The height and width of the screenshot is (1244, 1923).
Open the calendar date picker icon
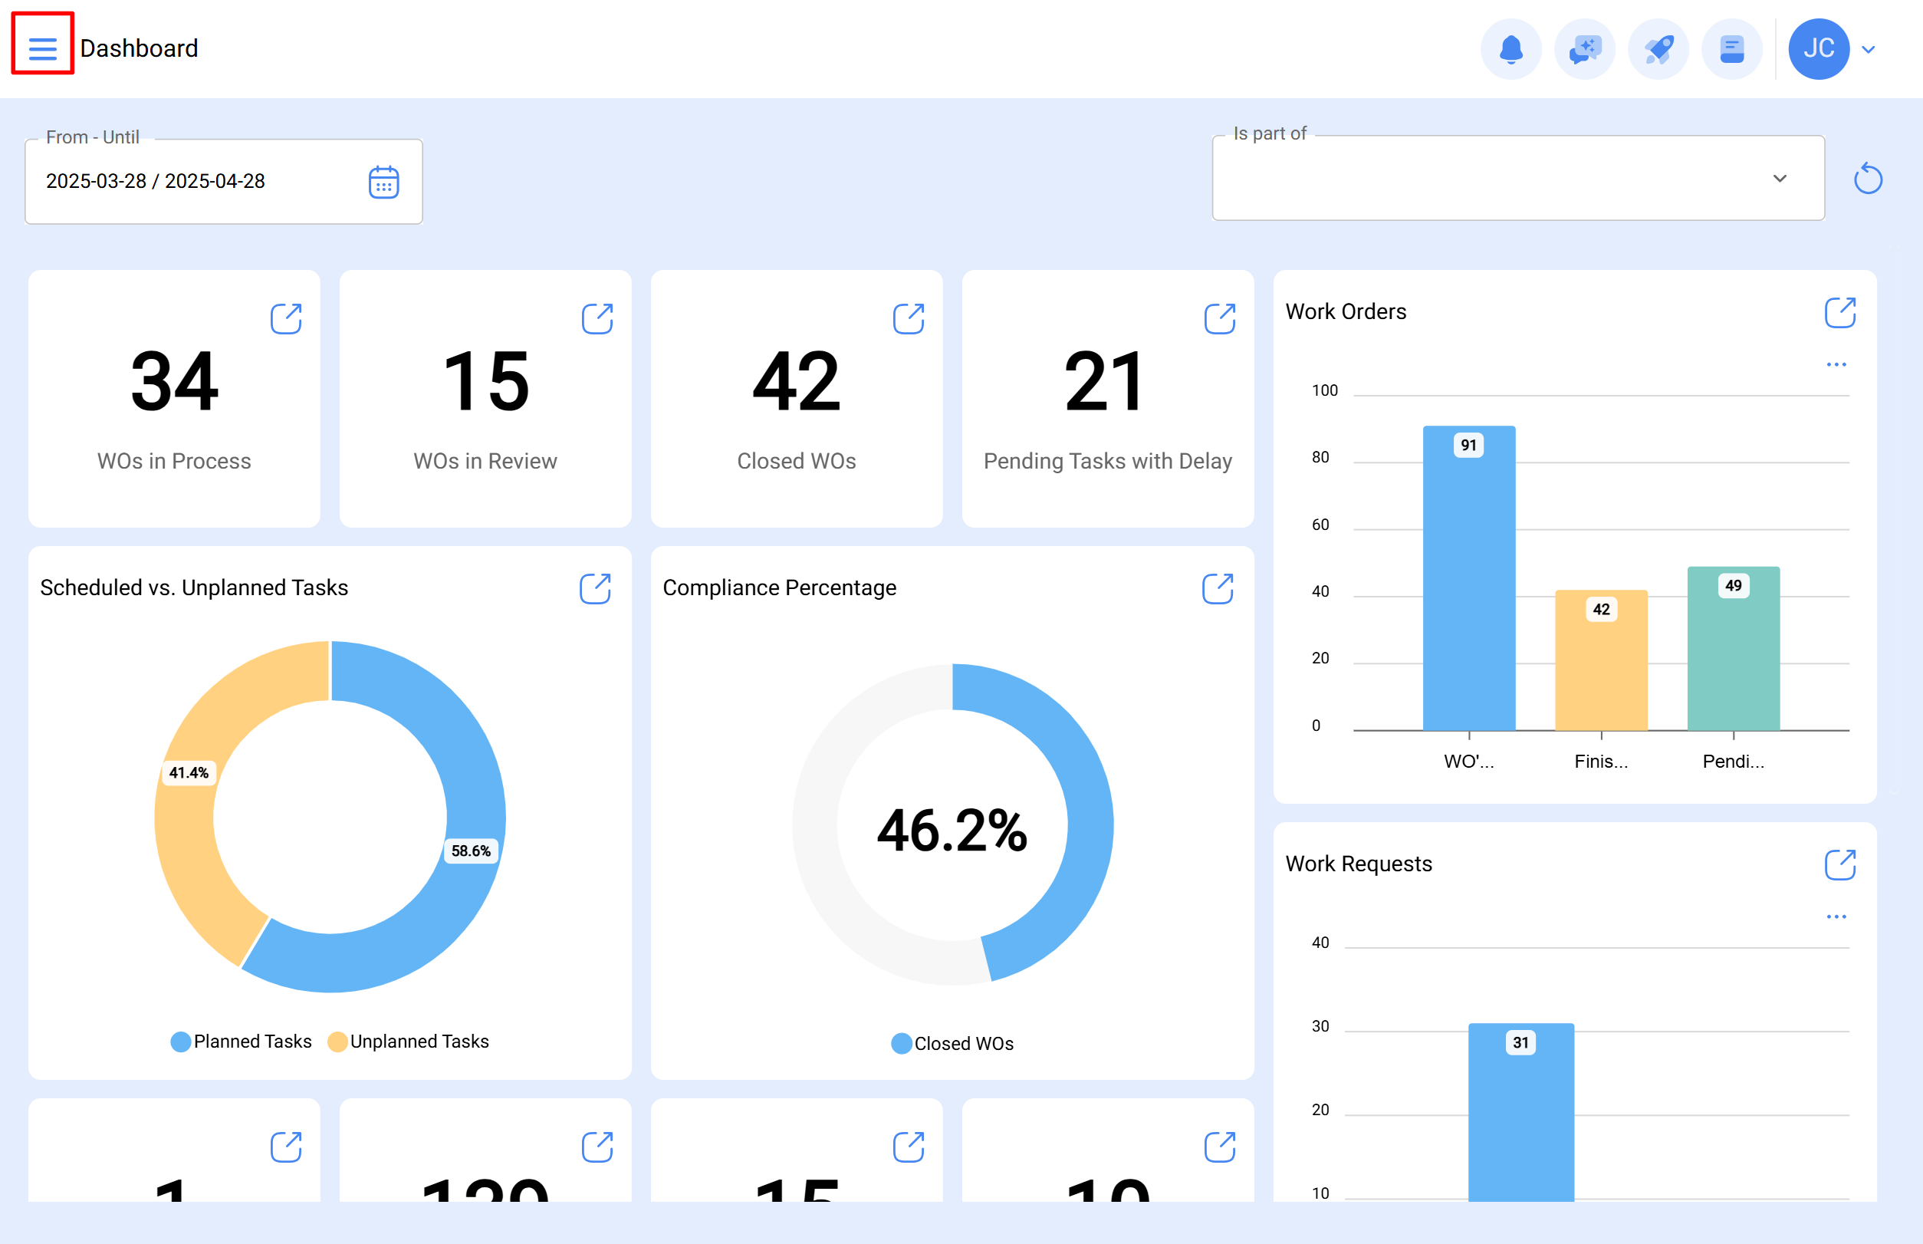[383, 182]
